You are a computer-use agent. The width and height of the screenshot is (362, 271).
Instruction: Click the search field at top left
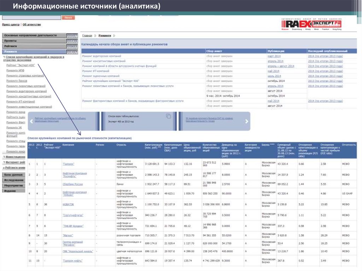click(32, 17)
